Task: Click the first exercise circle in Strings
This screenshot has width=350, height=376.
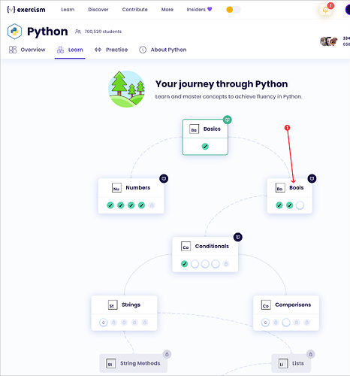Action: click(103, 323)
